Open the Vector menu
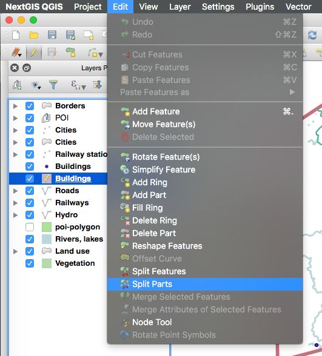This screenshot has height=356, width=322. click(298, 7)
